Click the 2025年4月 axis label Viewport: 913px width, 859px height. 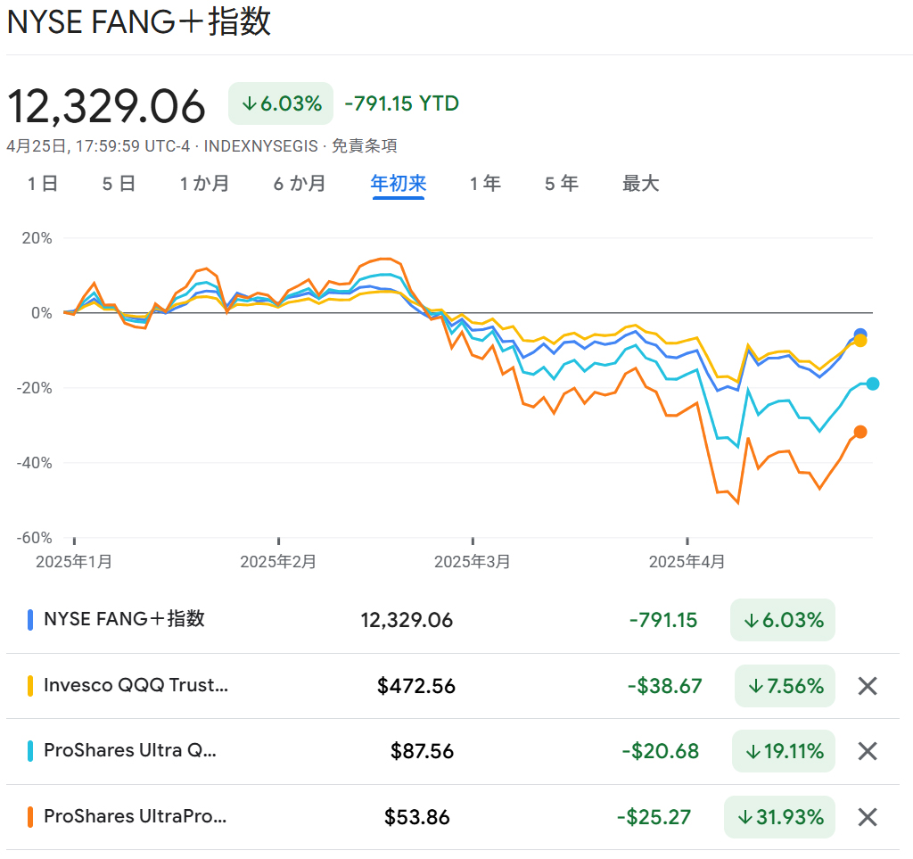(x=687, y=561)
